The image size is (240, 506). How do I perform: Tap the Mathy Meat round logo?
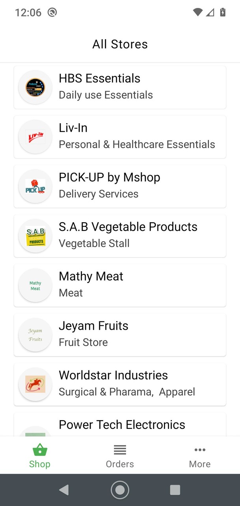pyautogui.click(x=35, y=285)
